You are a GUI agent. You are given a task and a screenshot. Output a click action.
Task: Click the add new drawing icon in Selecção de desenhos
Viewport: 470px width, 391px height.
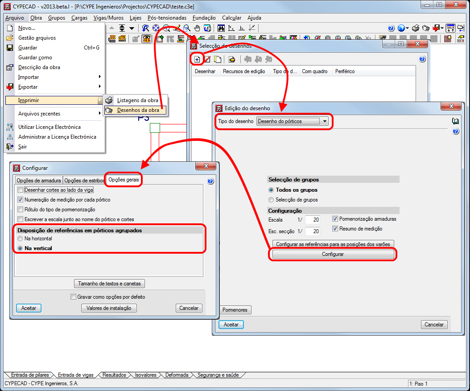click(197, 59)
